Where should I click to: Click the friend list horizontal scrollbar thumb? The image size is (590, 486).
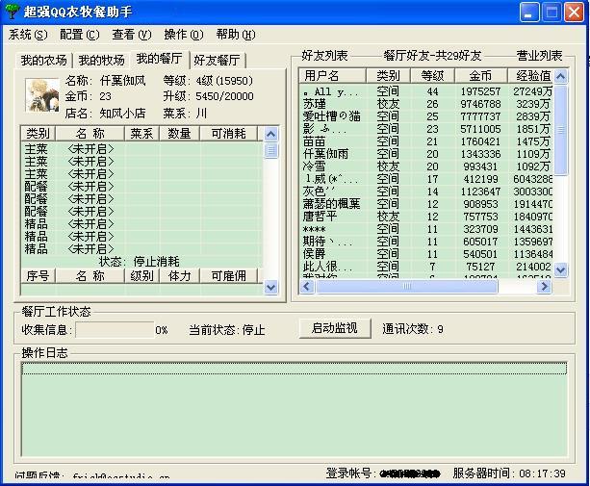coord(407,287)
